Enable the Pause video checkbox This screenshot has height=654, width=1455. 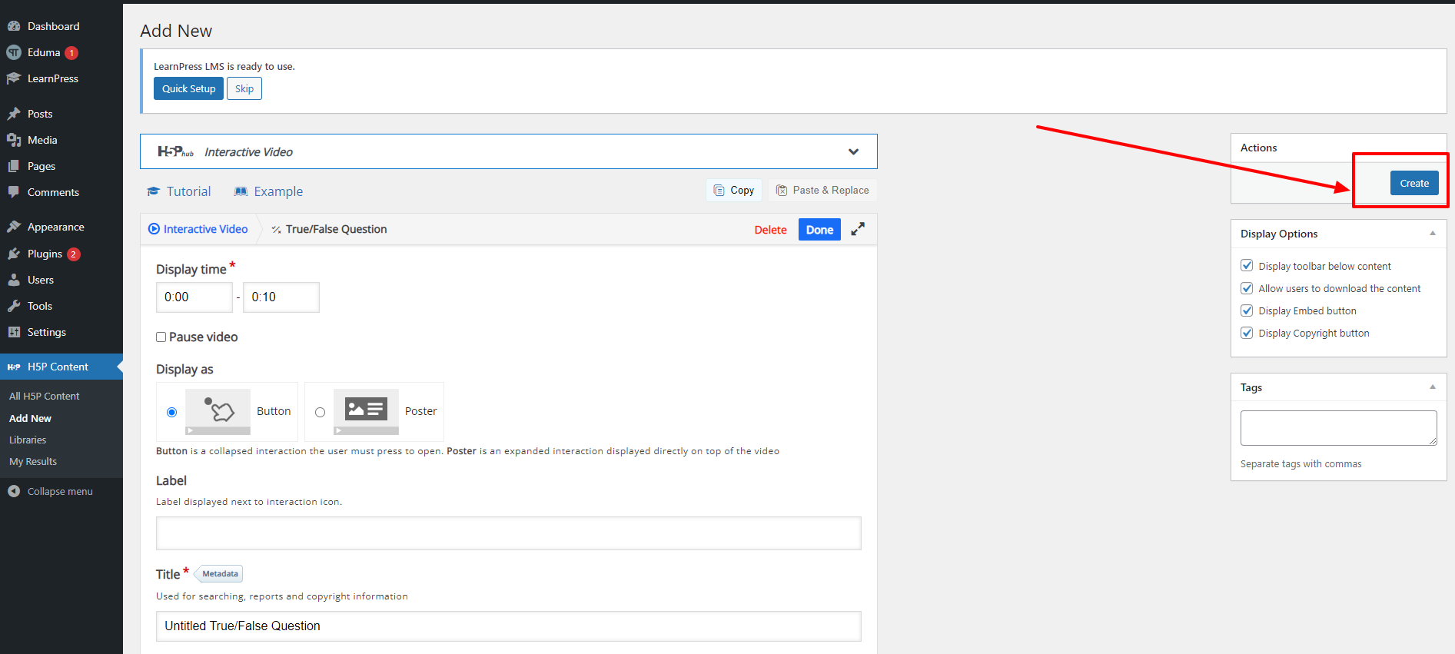coord(161,337)
